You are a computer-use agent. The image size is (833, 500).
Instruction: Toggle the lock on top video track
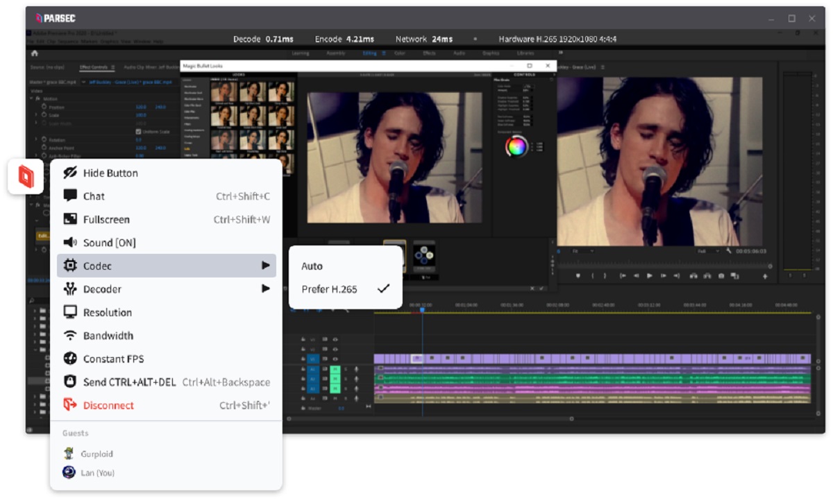coord(303,340)
